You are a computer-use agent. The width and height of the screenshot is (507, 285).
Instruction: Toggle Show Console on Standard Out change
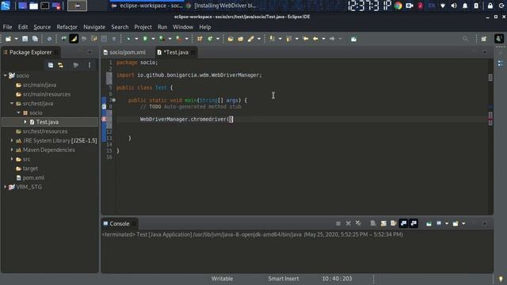[403, 223]
